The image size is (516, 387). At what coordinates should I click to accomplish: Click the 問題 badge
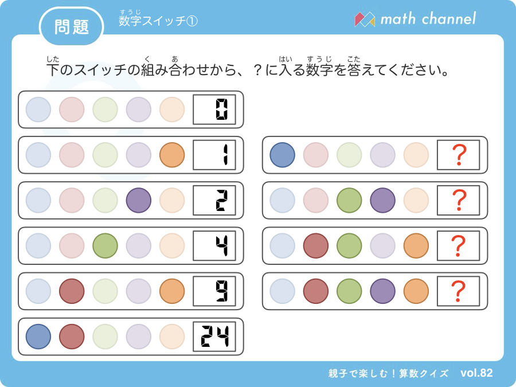point(72,26)
